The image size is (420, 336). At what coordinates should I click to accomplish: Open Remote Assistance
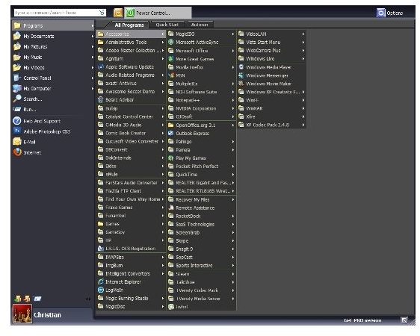tap(201, 208)
